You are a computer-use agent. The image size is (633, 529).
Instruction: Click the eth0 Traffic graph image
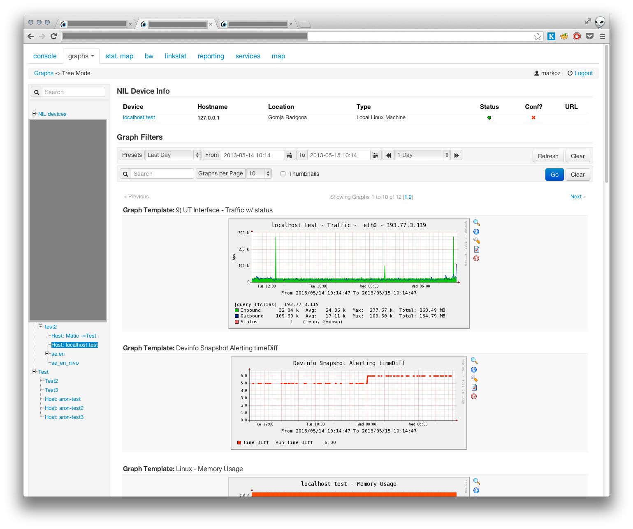tap(349, 274)
